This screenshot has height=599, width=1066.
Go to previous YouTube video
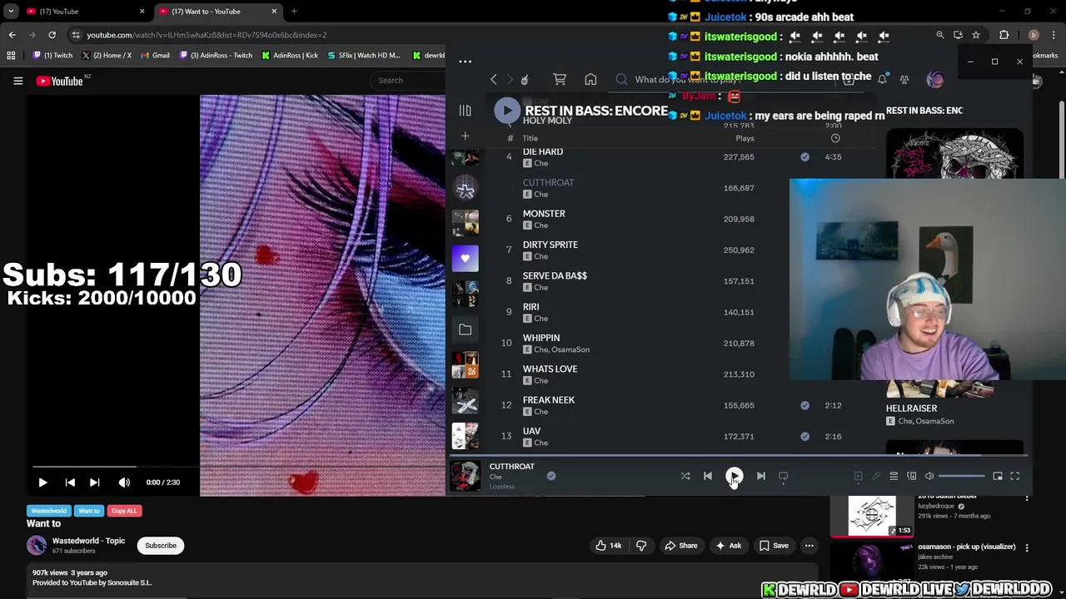pyautogui.click(x=70, y=483)
